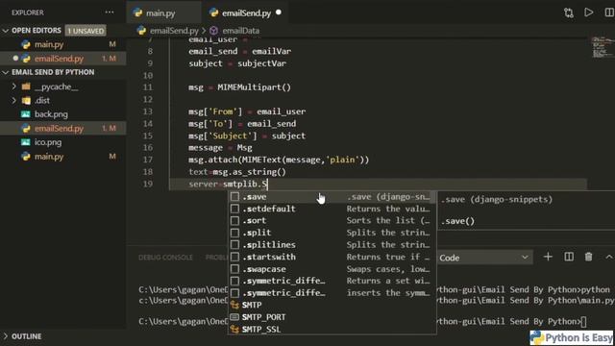Choose the .split suggestion
The image size is (615, 346).
(332, 233)
